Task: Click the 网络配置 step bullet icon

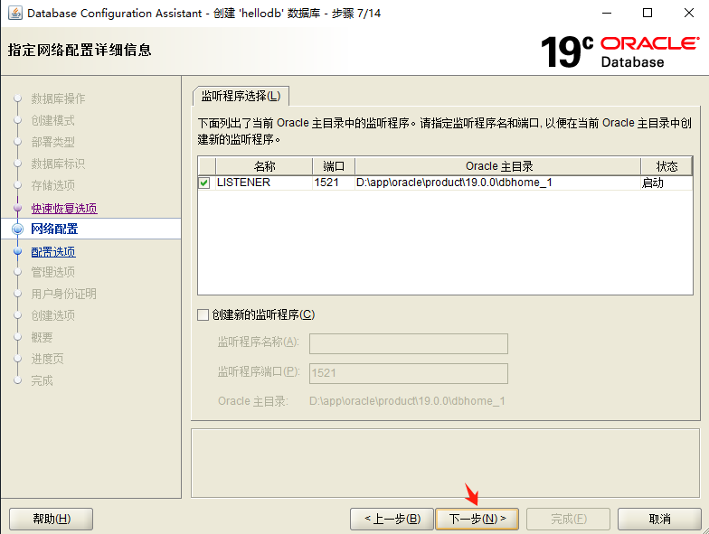Action: pos(18,230)
